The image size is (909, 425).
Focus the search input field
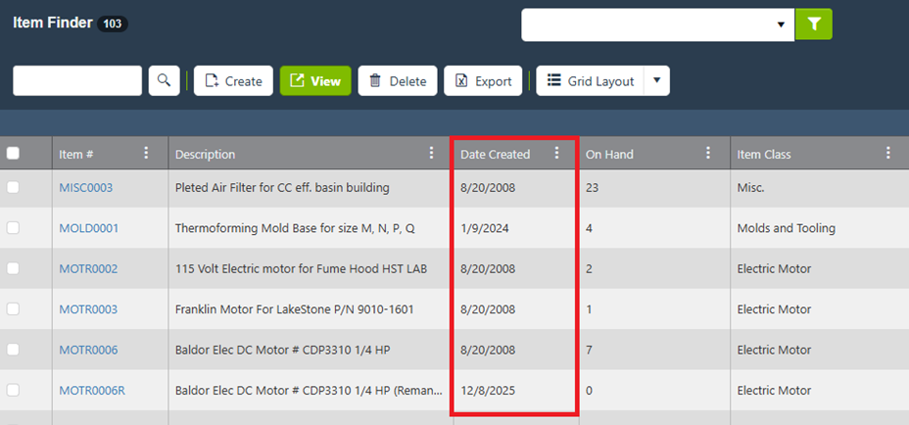pyautogui.click(x=77, y=80)
